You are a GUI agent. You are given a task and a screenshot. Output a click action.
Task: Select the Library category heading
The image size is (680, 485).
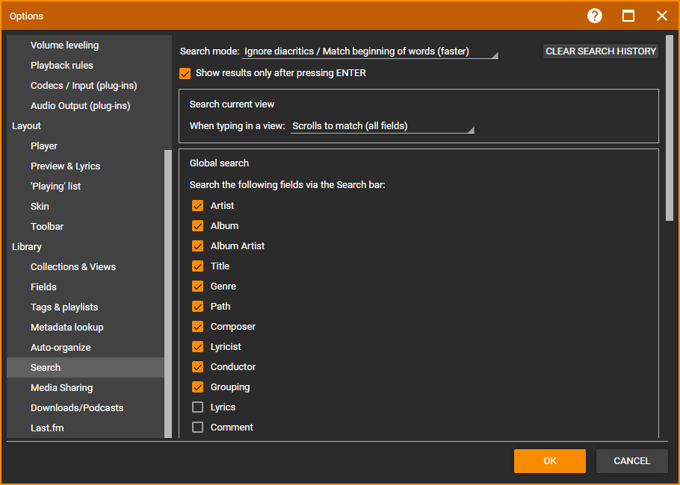click(x=27, y=247)
